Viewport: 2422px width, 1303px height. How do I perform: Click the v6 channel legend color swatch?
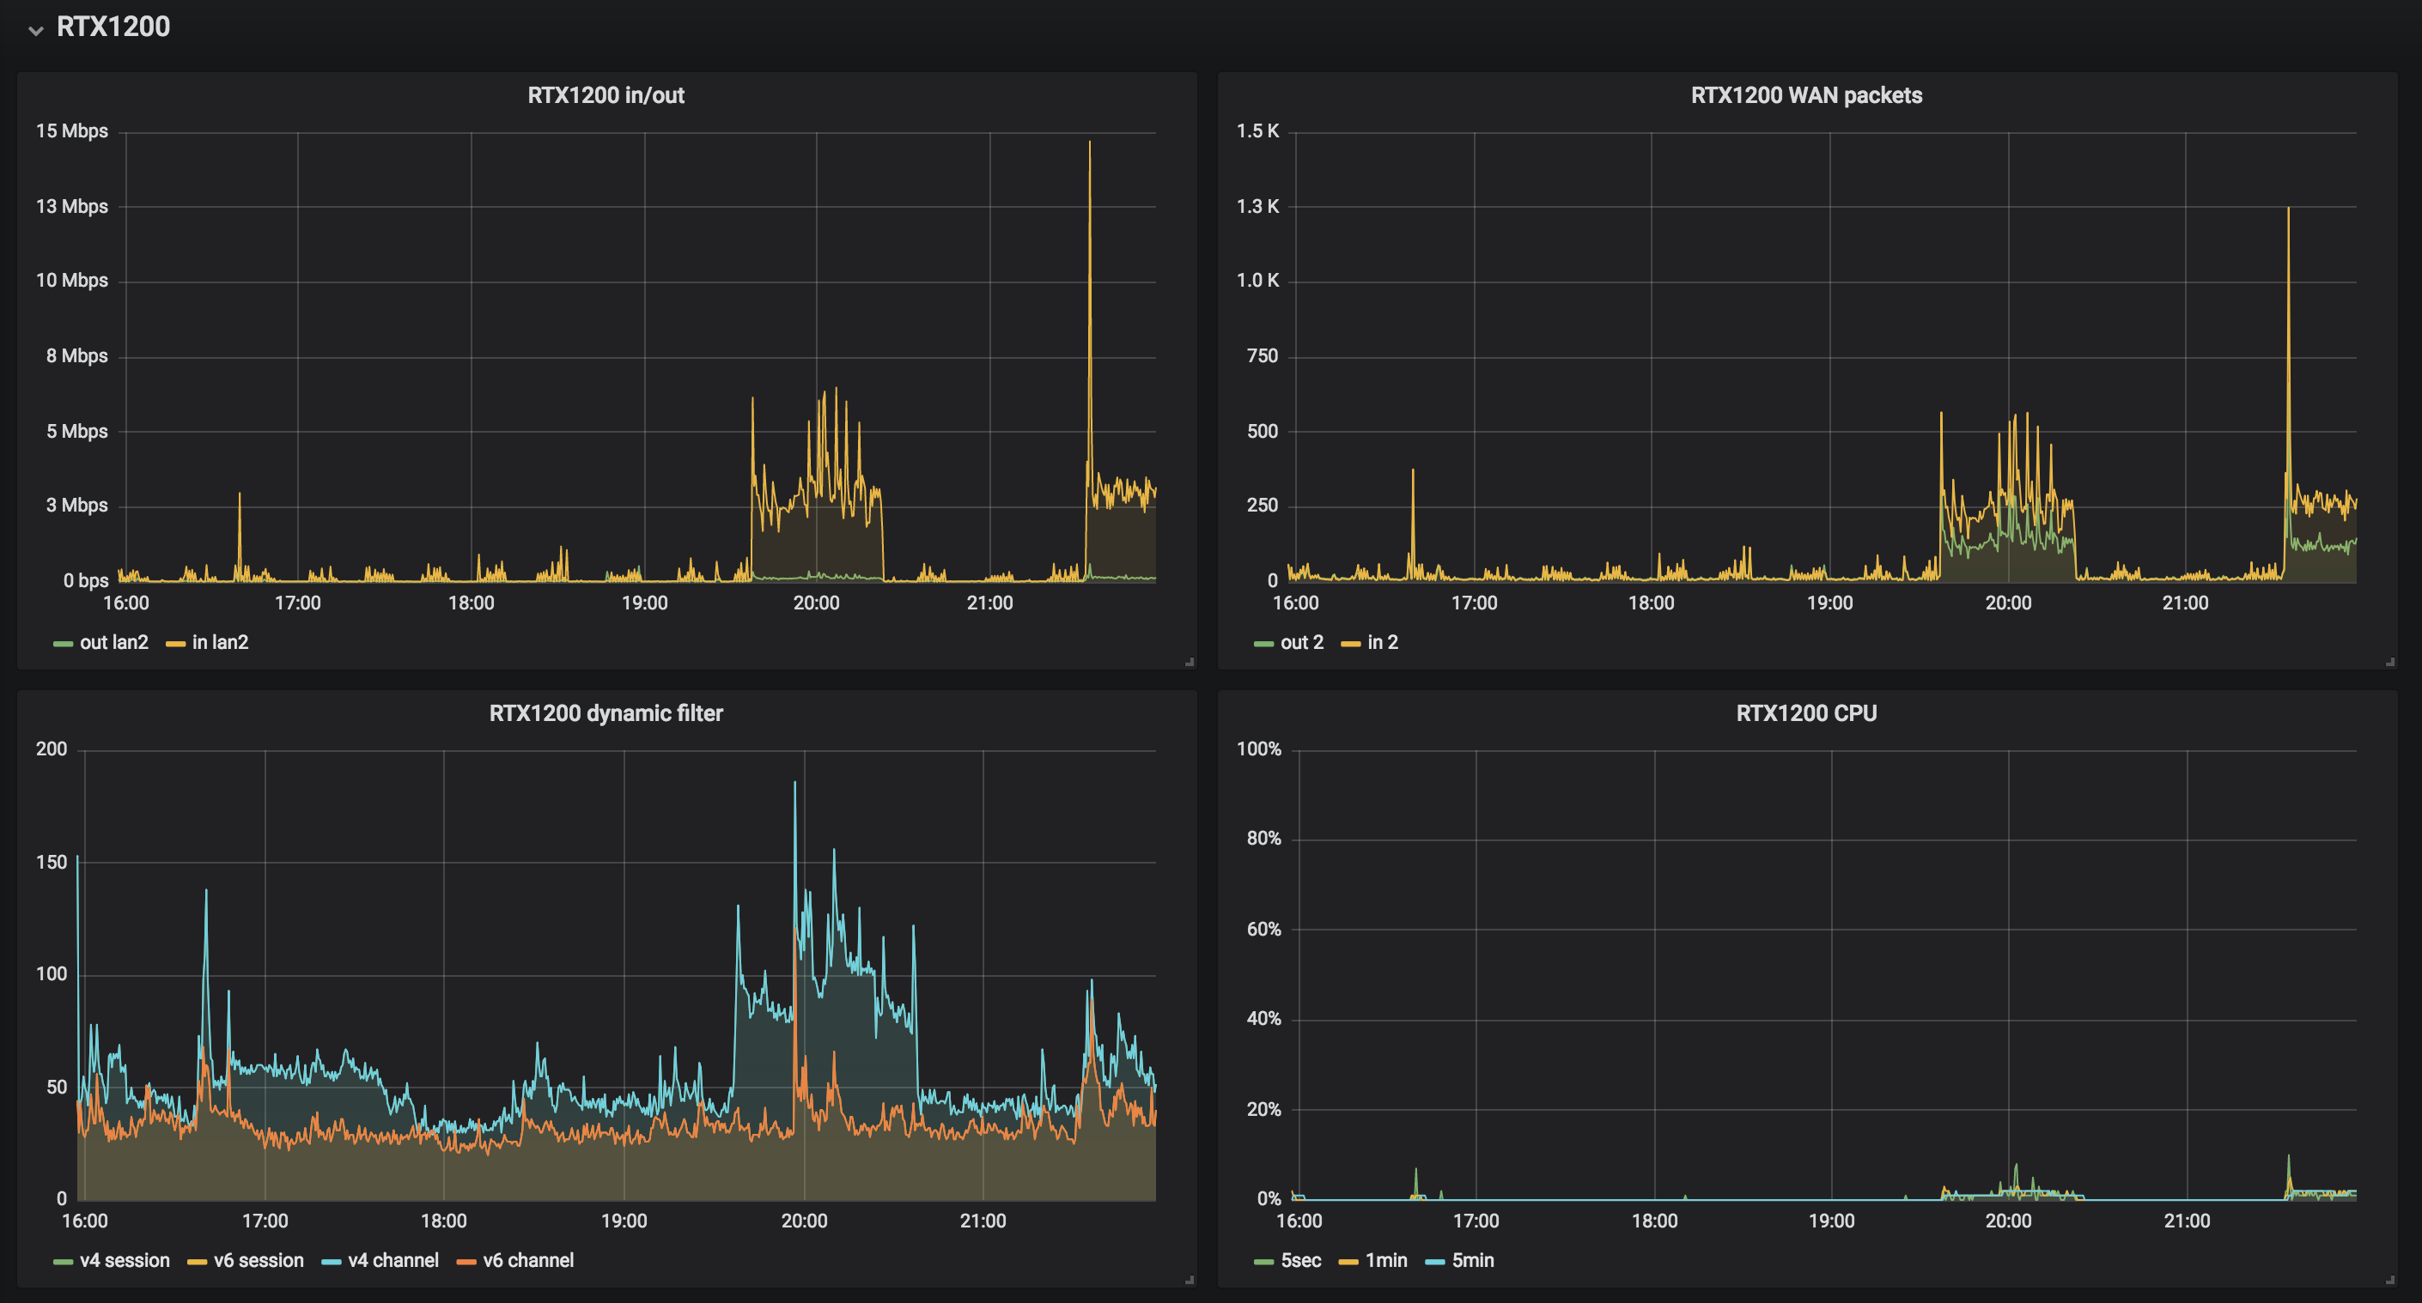click(466, 1262)
